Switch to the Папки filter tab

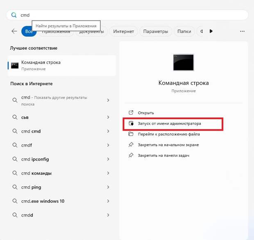(x=184, y=31)
